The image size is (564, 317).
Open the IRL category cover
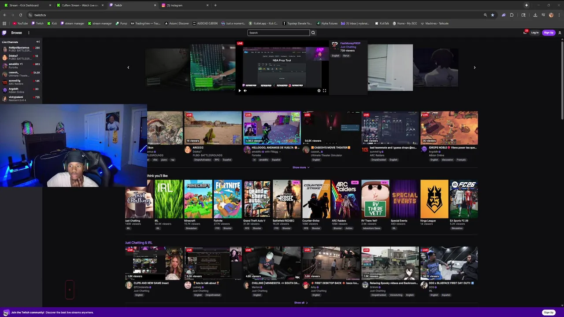point(169,199)
